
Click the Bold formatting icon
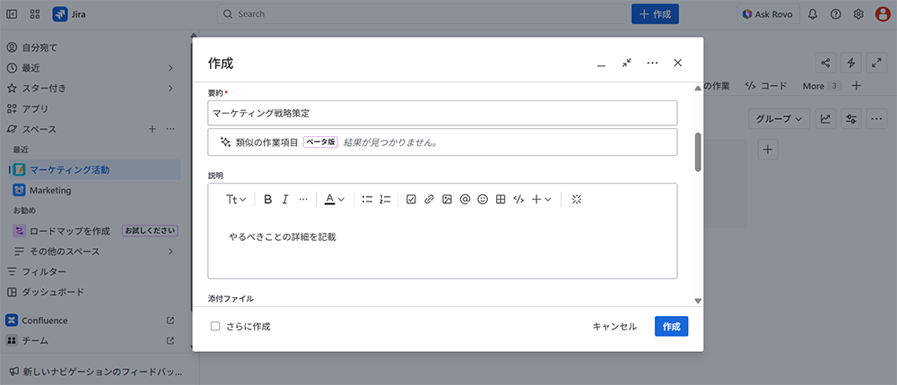[267, 200]
